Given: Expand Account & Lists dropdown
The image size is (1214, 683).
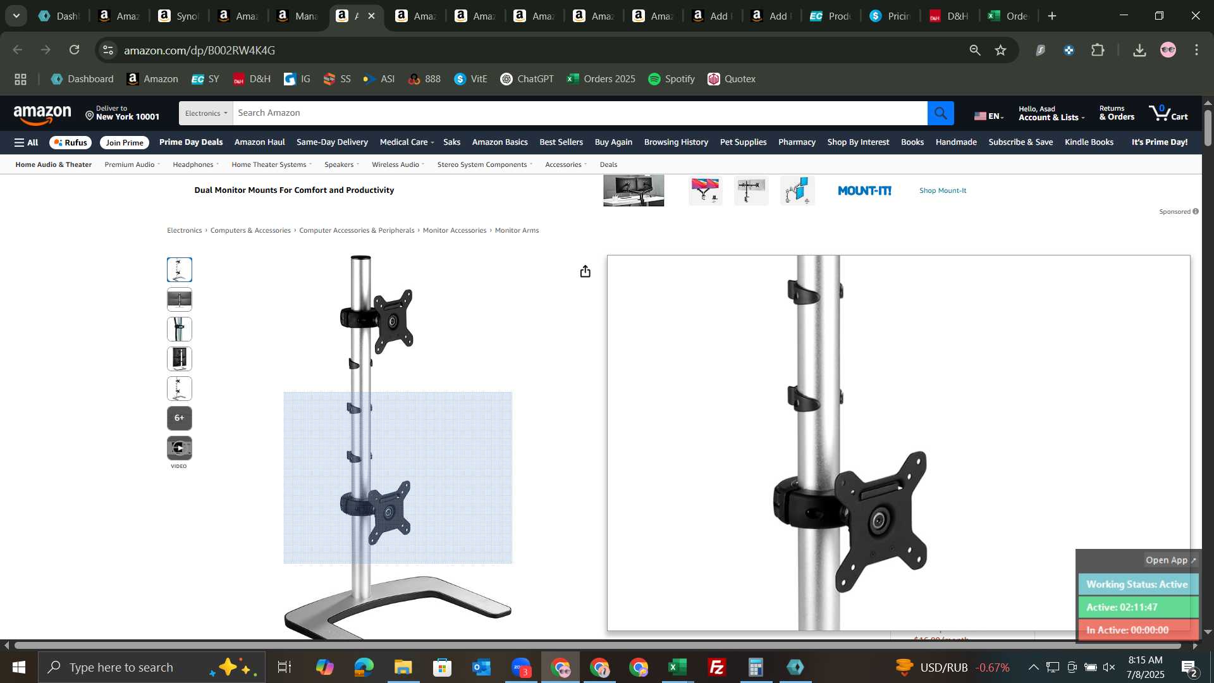Looking at the screenshot, I should pos(1051,113).
